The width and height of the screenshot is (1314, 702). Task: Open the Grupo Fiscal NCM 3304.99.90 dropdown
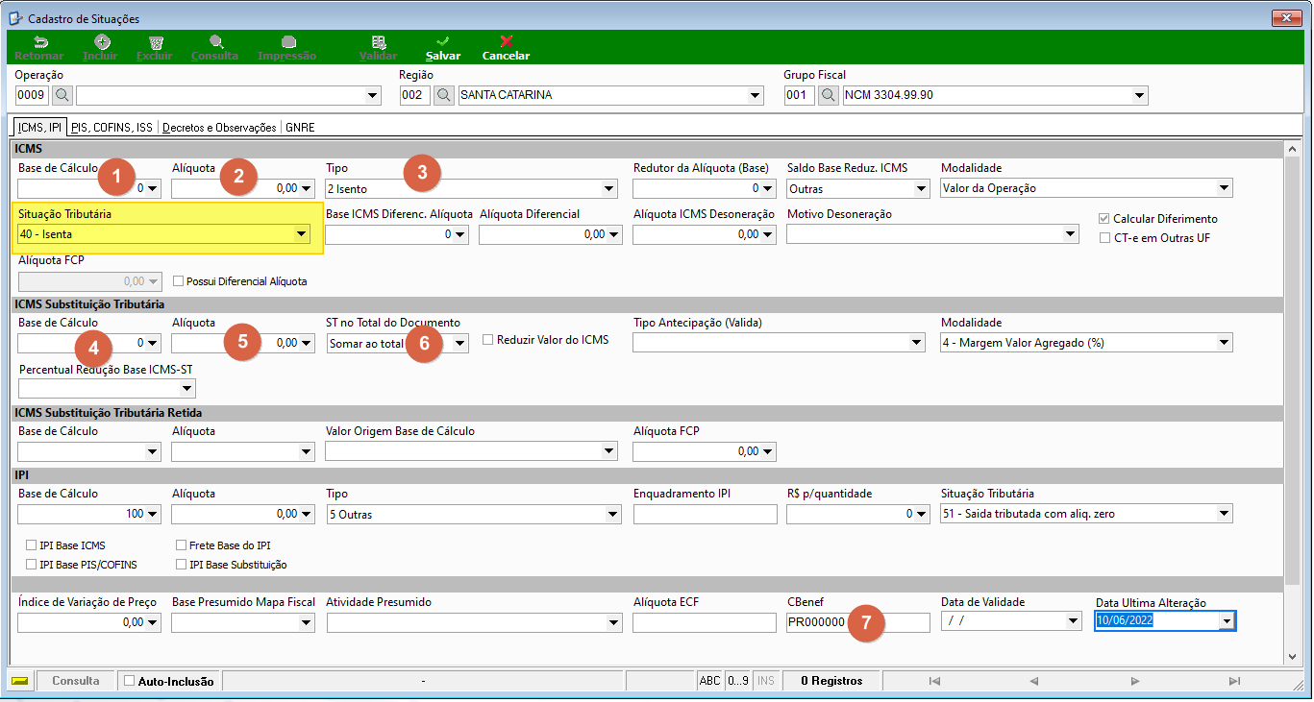(x=1140, y=95)
